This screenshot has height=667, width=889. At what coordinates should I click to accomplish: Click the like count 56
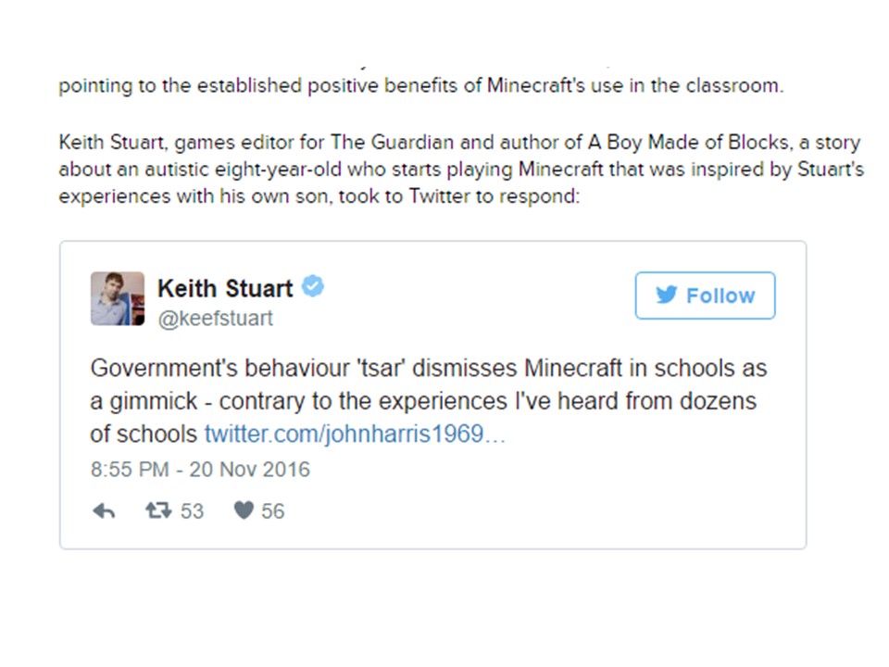[272, 511]
